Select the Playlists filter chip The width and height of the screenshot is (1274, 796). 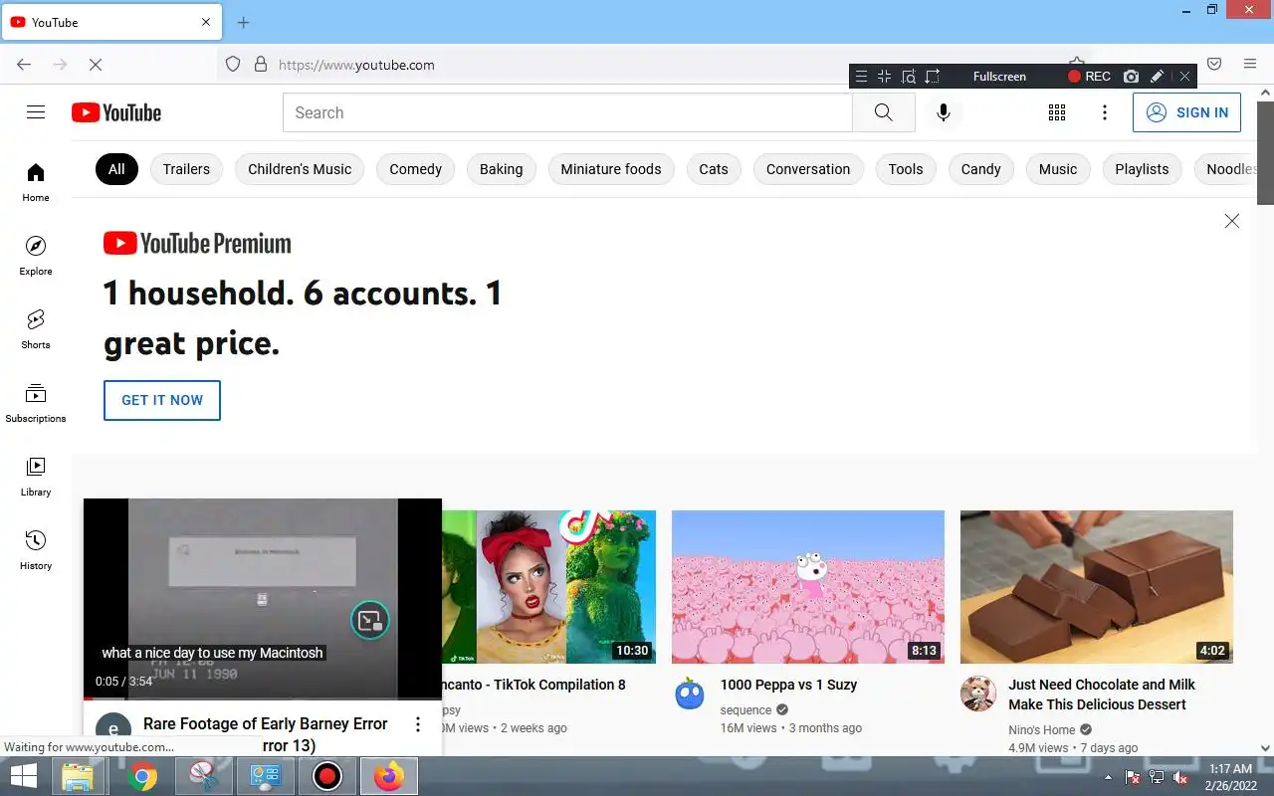1142,169
